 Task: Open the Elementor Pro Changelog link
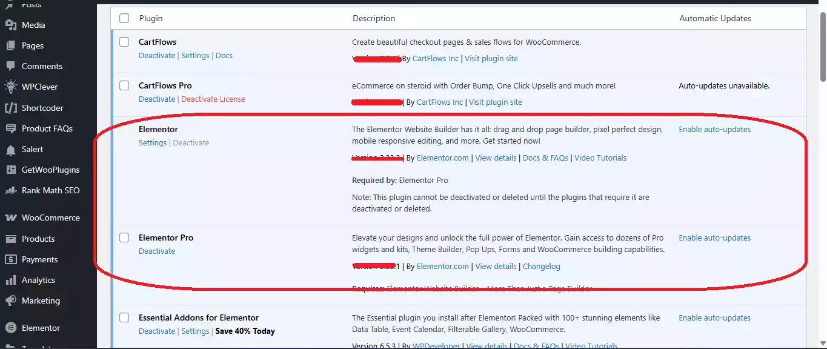542,266
